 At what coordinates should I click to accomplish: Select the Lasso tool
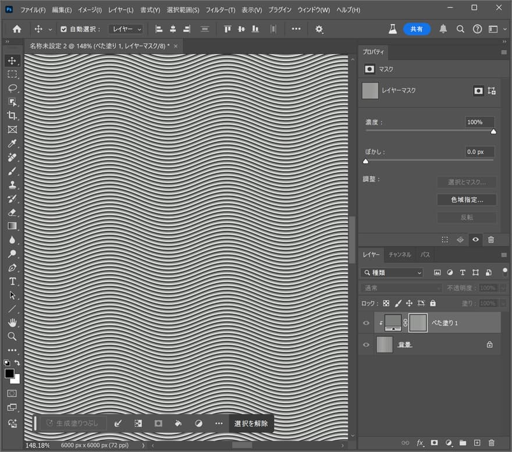(x=12, y=88)
